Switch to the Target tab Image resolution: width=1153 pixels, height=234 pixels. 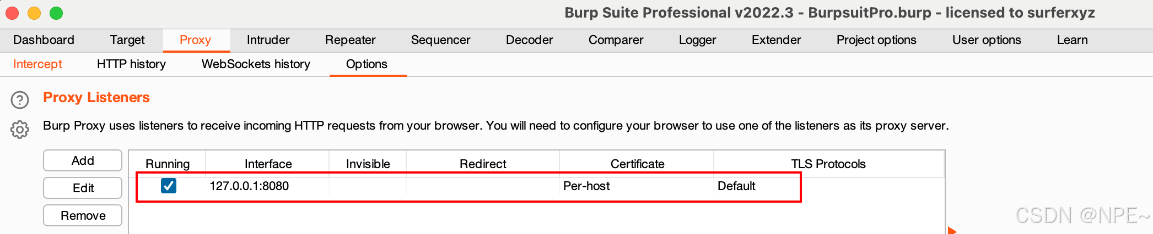(x=127, y=40)
